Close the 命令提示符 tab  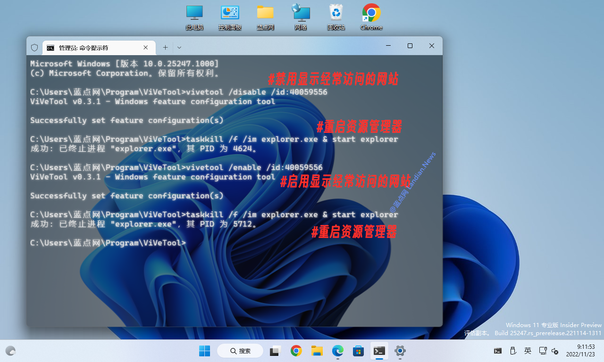[x=146, y=48]
